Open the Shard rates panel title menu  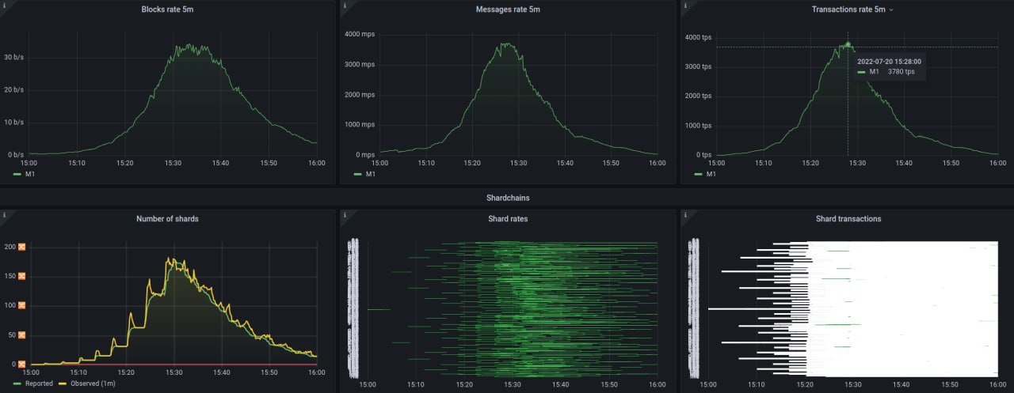(508, 219)
